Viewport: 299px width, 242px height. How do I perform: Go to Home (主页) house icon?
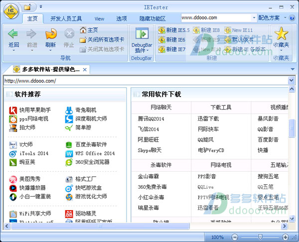83,30
